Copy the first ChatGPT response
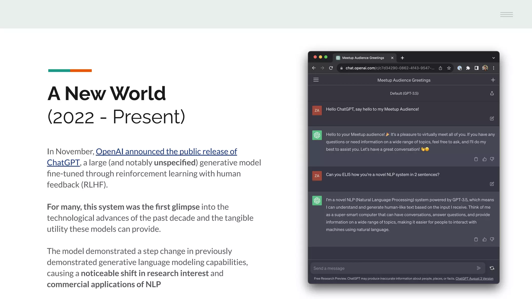Viewport: 532px width, 299px height. [476, 159]
